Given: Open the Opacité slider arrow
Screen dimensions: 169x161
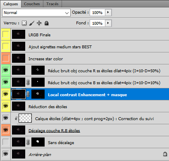Looking at the screenshot, I should [x=108, y=12].
